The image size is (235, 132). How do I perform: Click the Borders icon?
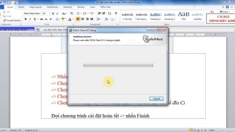112,19
